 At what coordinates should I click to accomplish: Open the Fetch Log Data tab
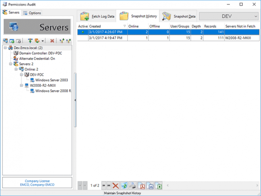pyautogui.click(x=97, y=17)
